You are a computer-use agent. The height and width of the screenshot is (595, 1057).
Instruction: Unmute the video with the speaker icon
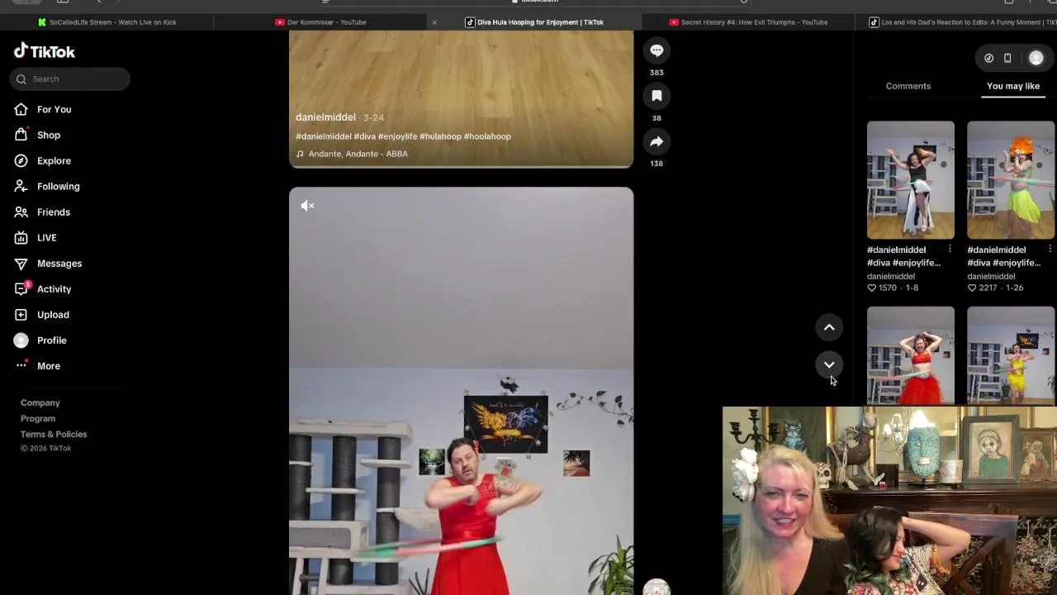(307, 206)
